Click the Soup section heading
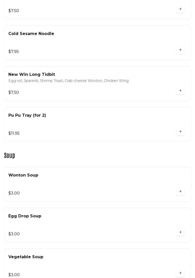 10,155
